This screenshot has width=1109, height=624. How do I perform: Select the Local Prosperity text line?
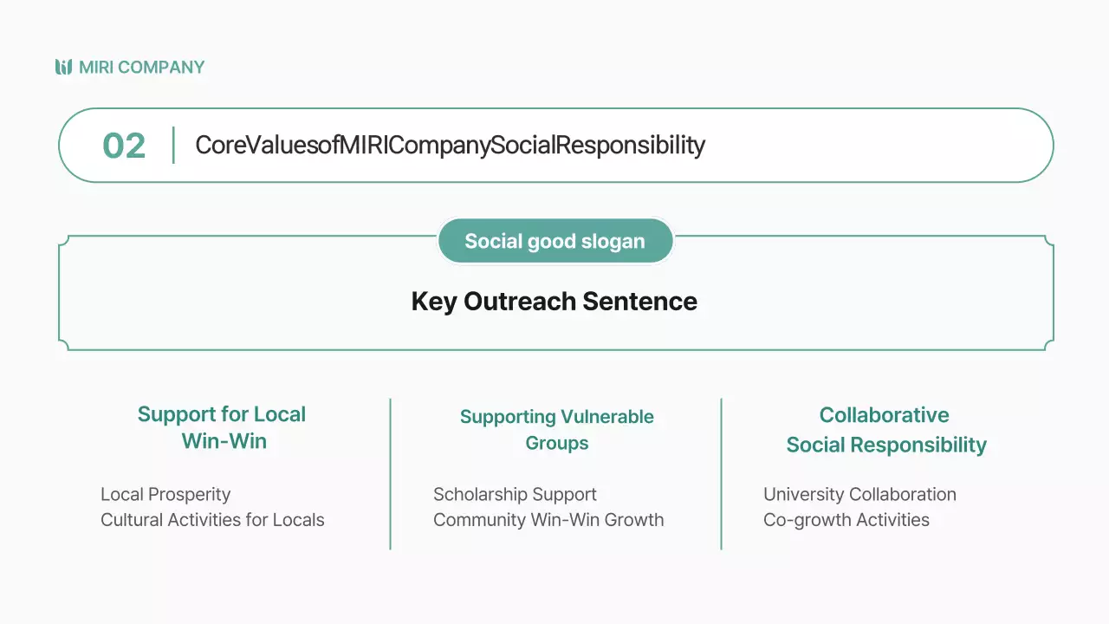tap(165, 494)
